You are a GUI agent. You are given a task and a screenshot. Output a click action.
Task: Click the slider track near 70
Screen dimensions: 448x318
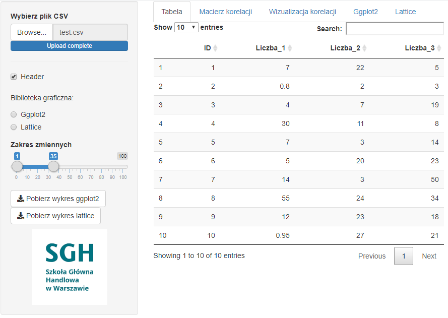(91, 167)
